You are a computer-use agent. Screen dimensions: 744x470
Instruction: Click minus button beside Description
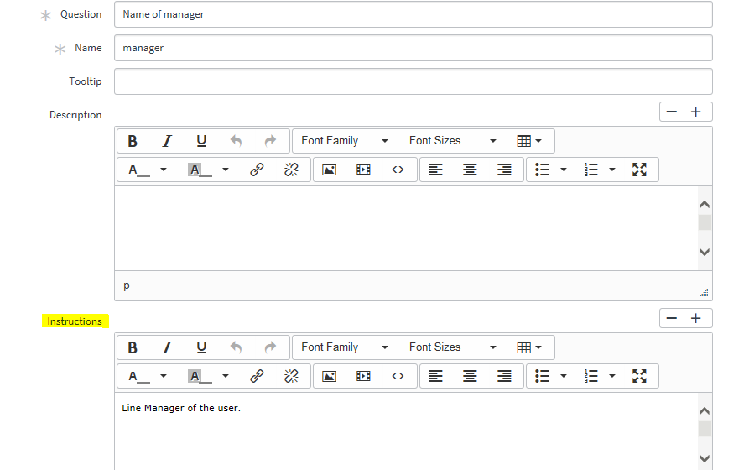[x=671, y=112]
